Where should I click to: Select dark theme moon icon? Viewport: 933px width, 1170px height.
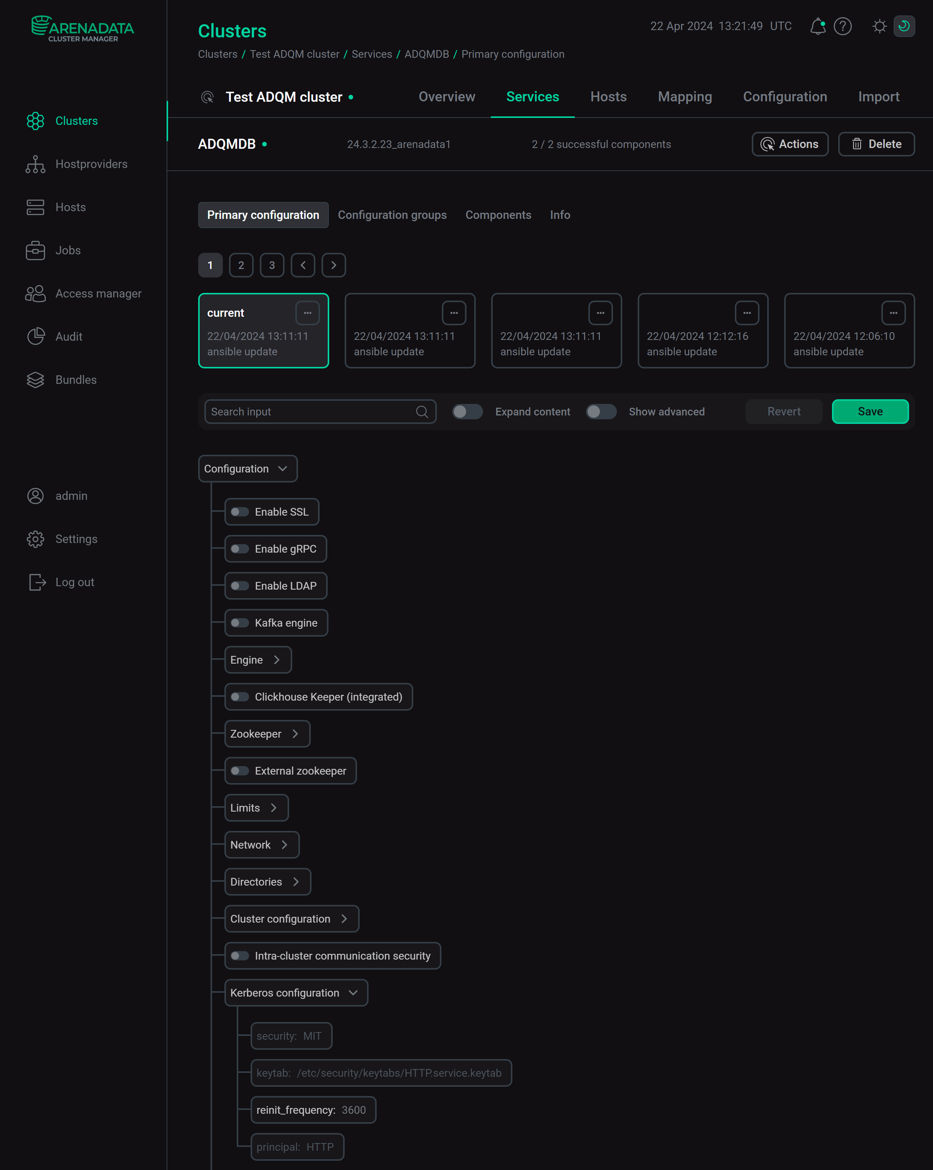(x=904, y=26)
